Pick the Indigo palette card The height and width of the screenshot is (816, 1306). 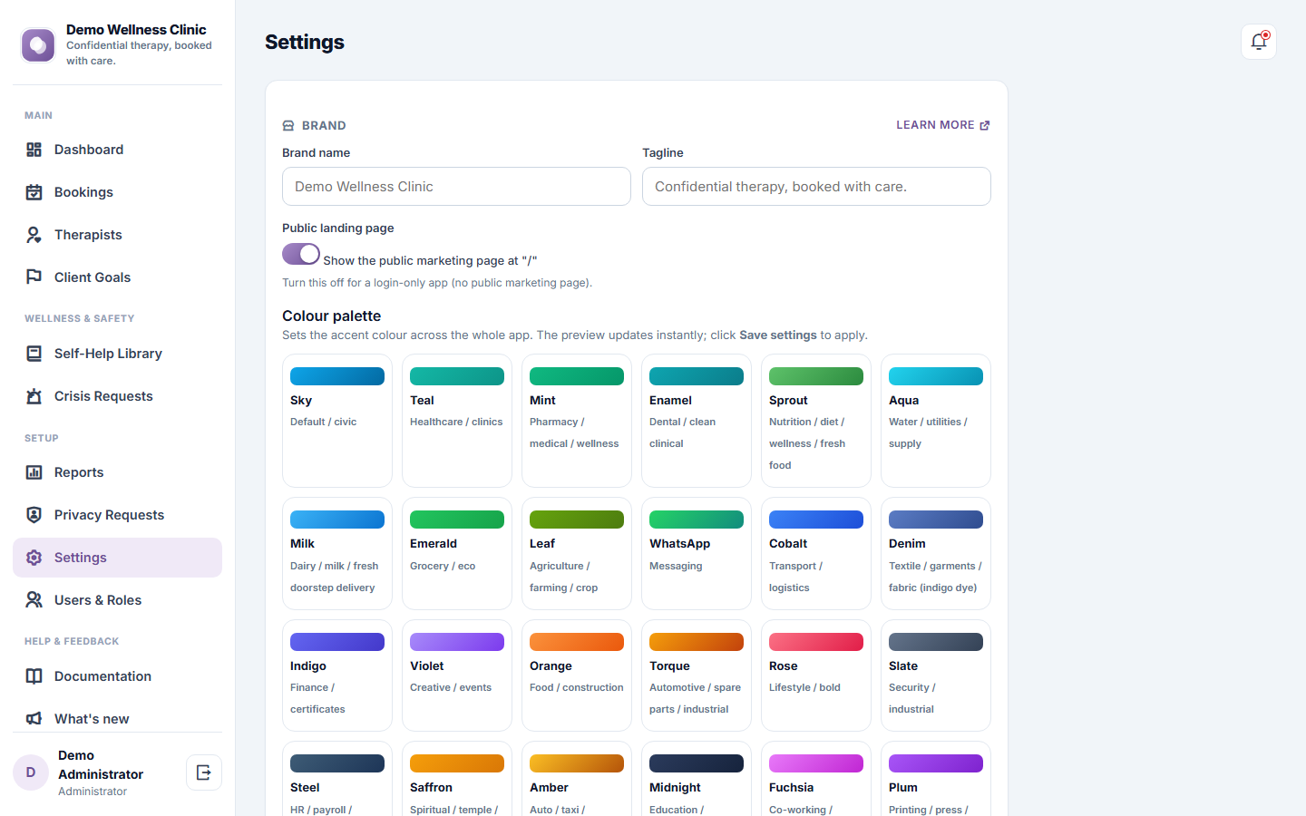click(337, 675)
